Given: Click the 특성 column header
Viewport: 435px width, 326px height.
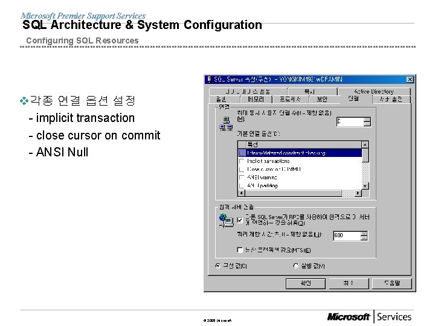Looking at the screenshot, I should (304, 144).
